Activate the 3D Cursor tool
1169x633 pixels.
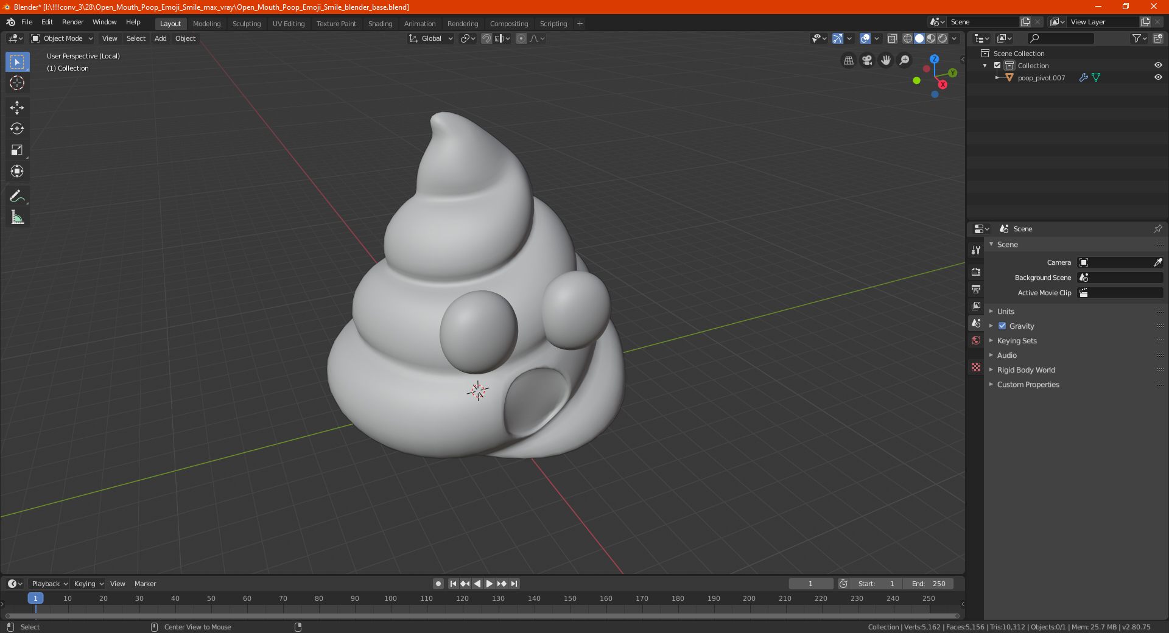click(x=17, y=83)
